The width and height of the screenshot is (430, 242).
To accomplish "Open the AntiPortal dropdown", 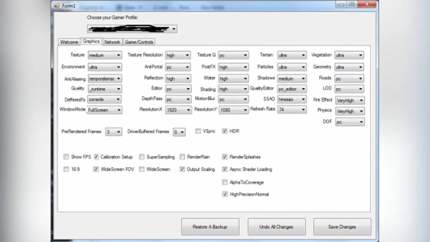I will [178, 67].
